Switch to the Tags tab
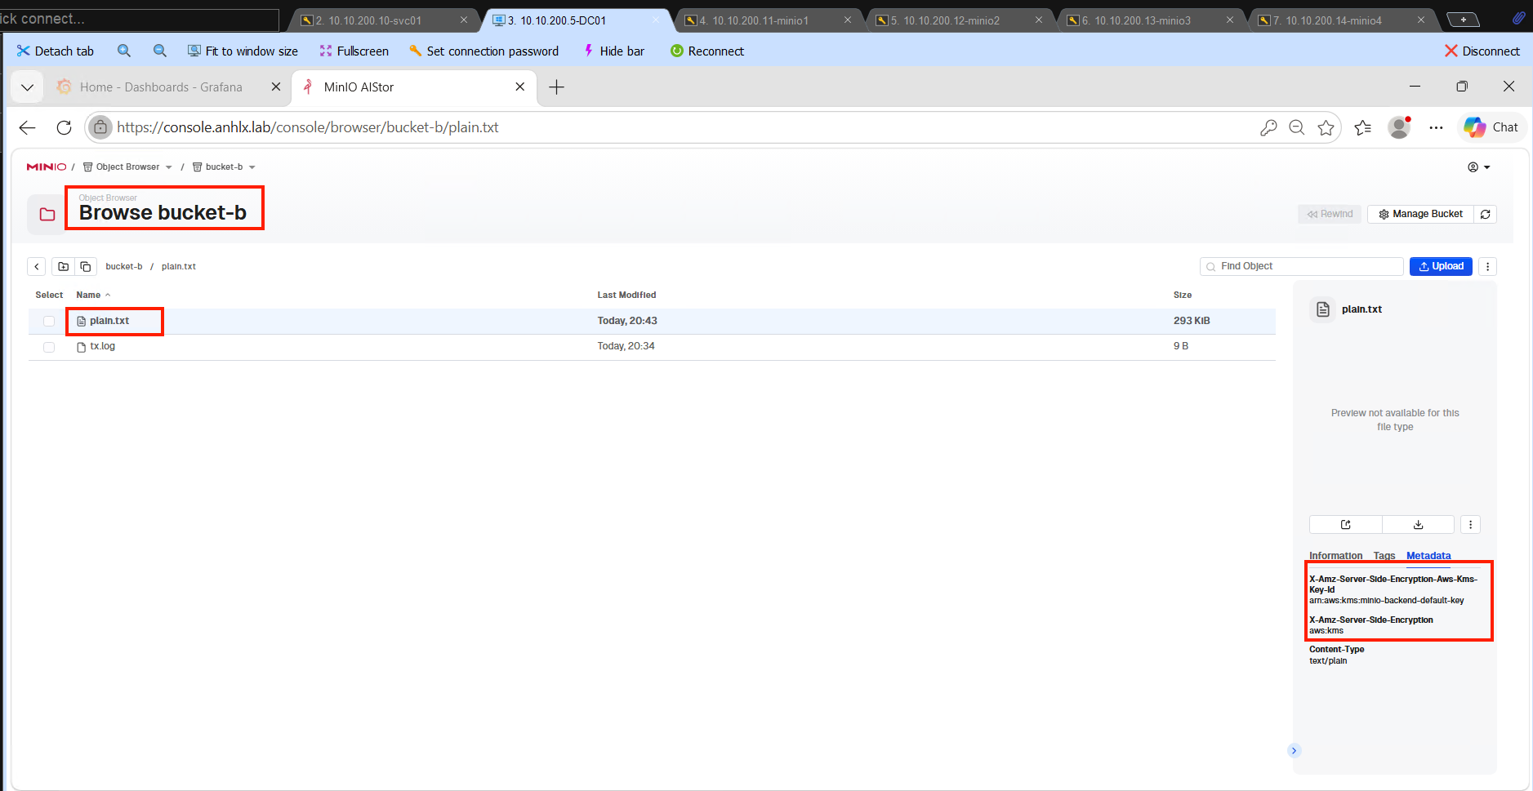 [1384, 556]
